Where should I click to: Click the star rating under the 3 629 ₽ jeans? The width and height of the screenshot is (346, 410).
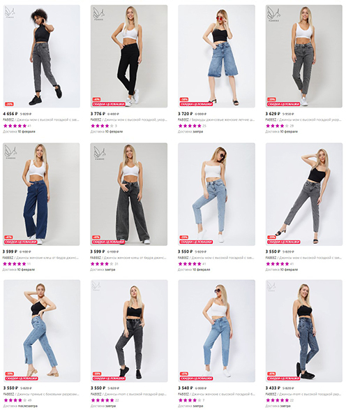pyautogui.click(x=277, y=126)
